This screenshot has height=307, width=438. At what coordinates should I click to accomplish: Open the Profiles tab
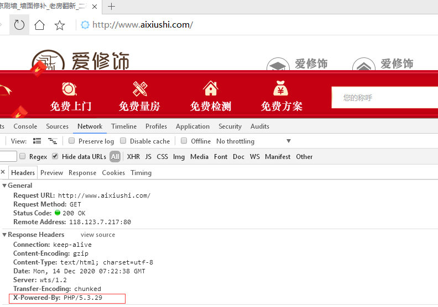(156, 126)
